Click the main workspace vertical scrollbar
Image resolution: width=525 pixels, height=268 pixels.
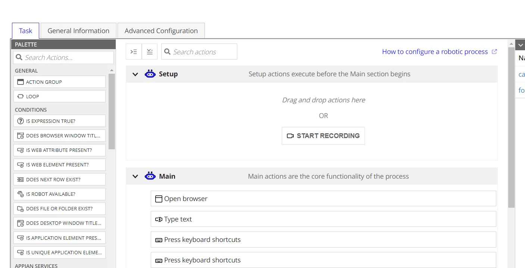point(511,127)
